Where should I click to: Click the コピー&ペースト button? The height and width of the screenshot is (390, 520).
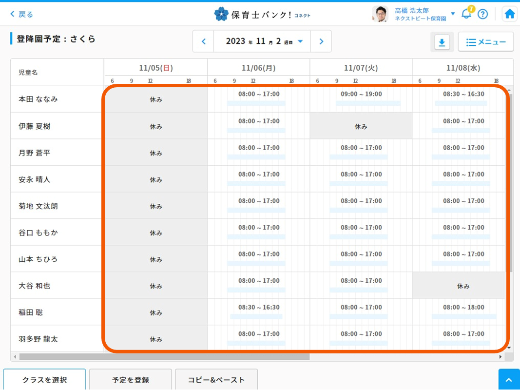tap(216, 380)
